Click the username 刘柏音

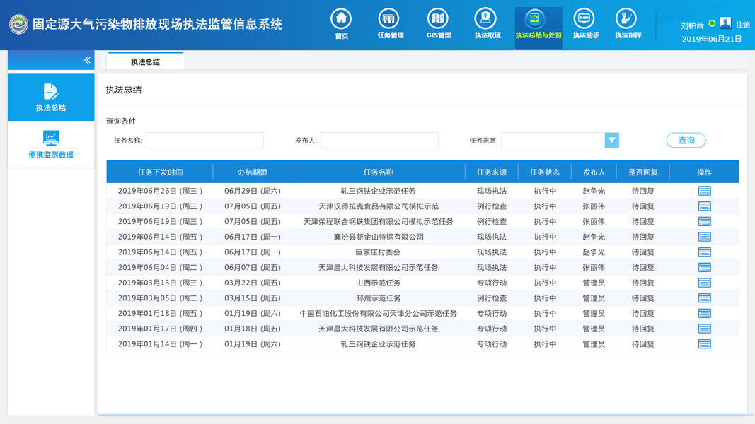pyautogui.click(x=692, y=25)
